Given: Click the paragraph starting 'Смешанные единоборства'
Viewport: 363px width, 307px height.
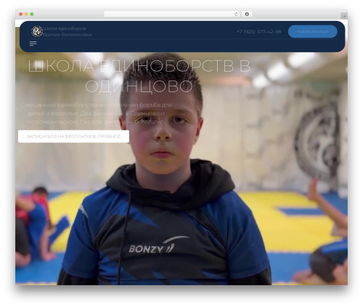Looking at the screenshot, I should pyautogui.click(x=97, y=113).
